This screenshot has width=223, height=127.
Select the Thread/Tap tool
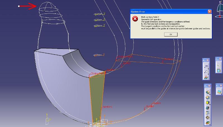[x=207, y=118]
